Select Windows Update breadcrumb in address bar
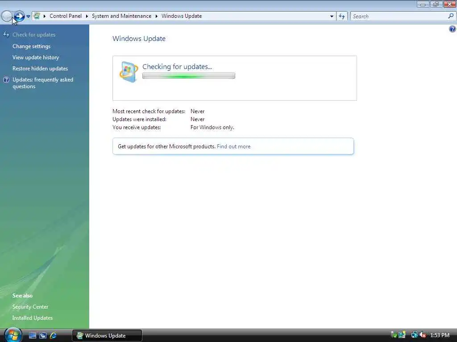 click(182, 16)
